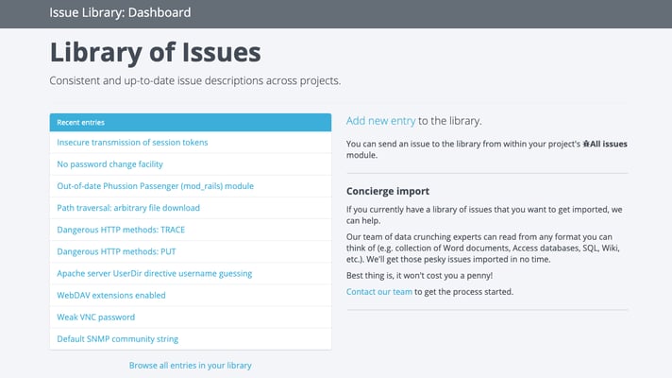Open the Issue Library: Dashboard header title
The width and height of the screenshot is (672, 378).
click(120, 12)
